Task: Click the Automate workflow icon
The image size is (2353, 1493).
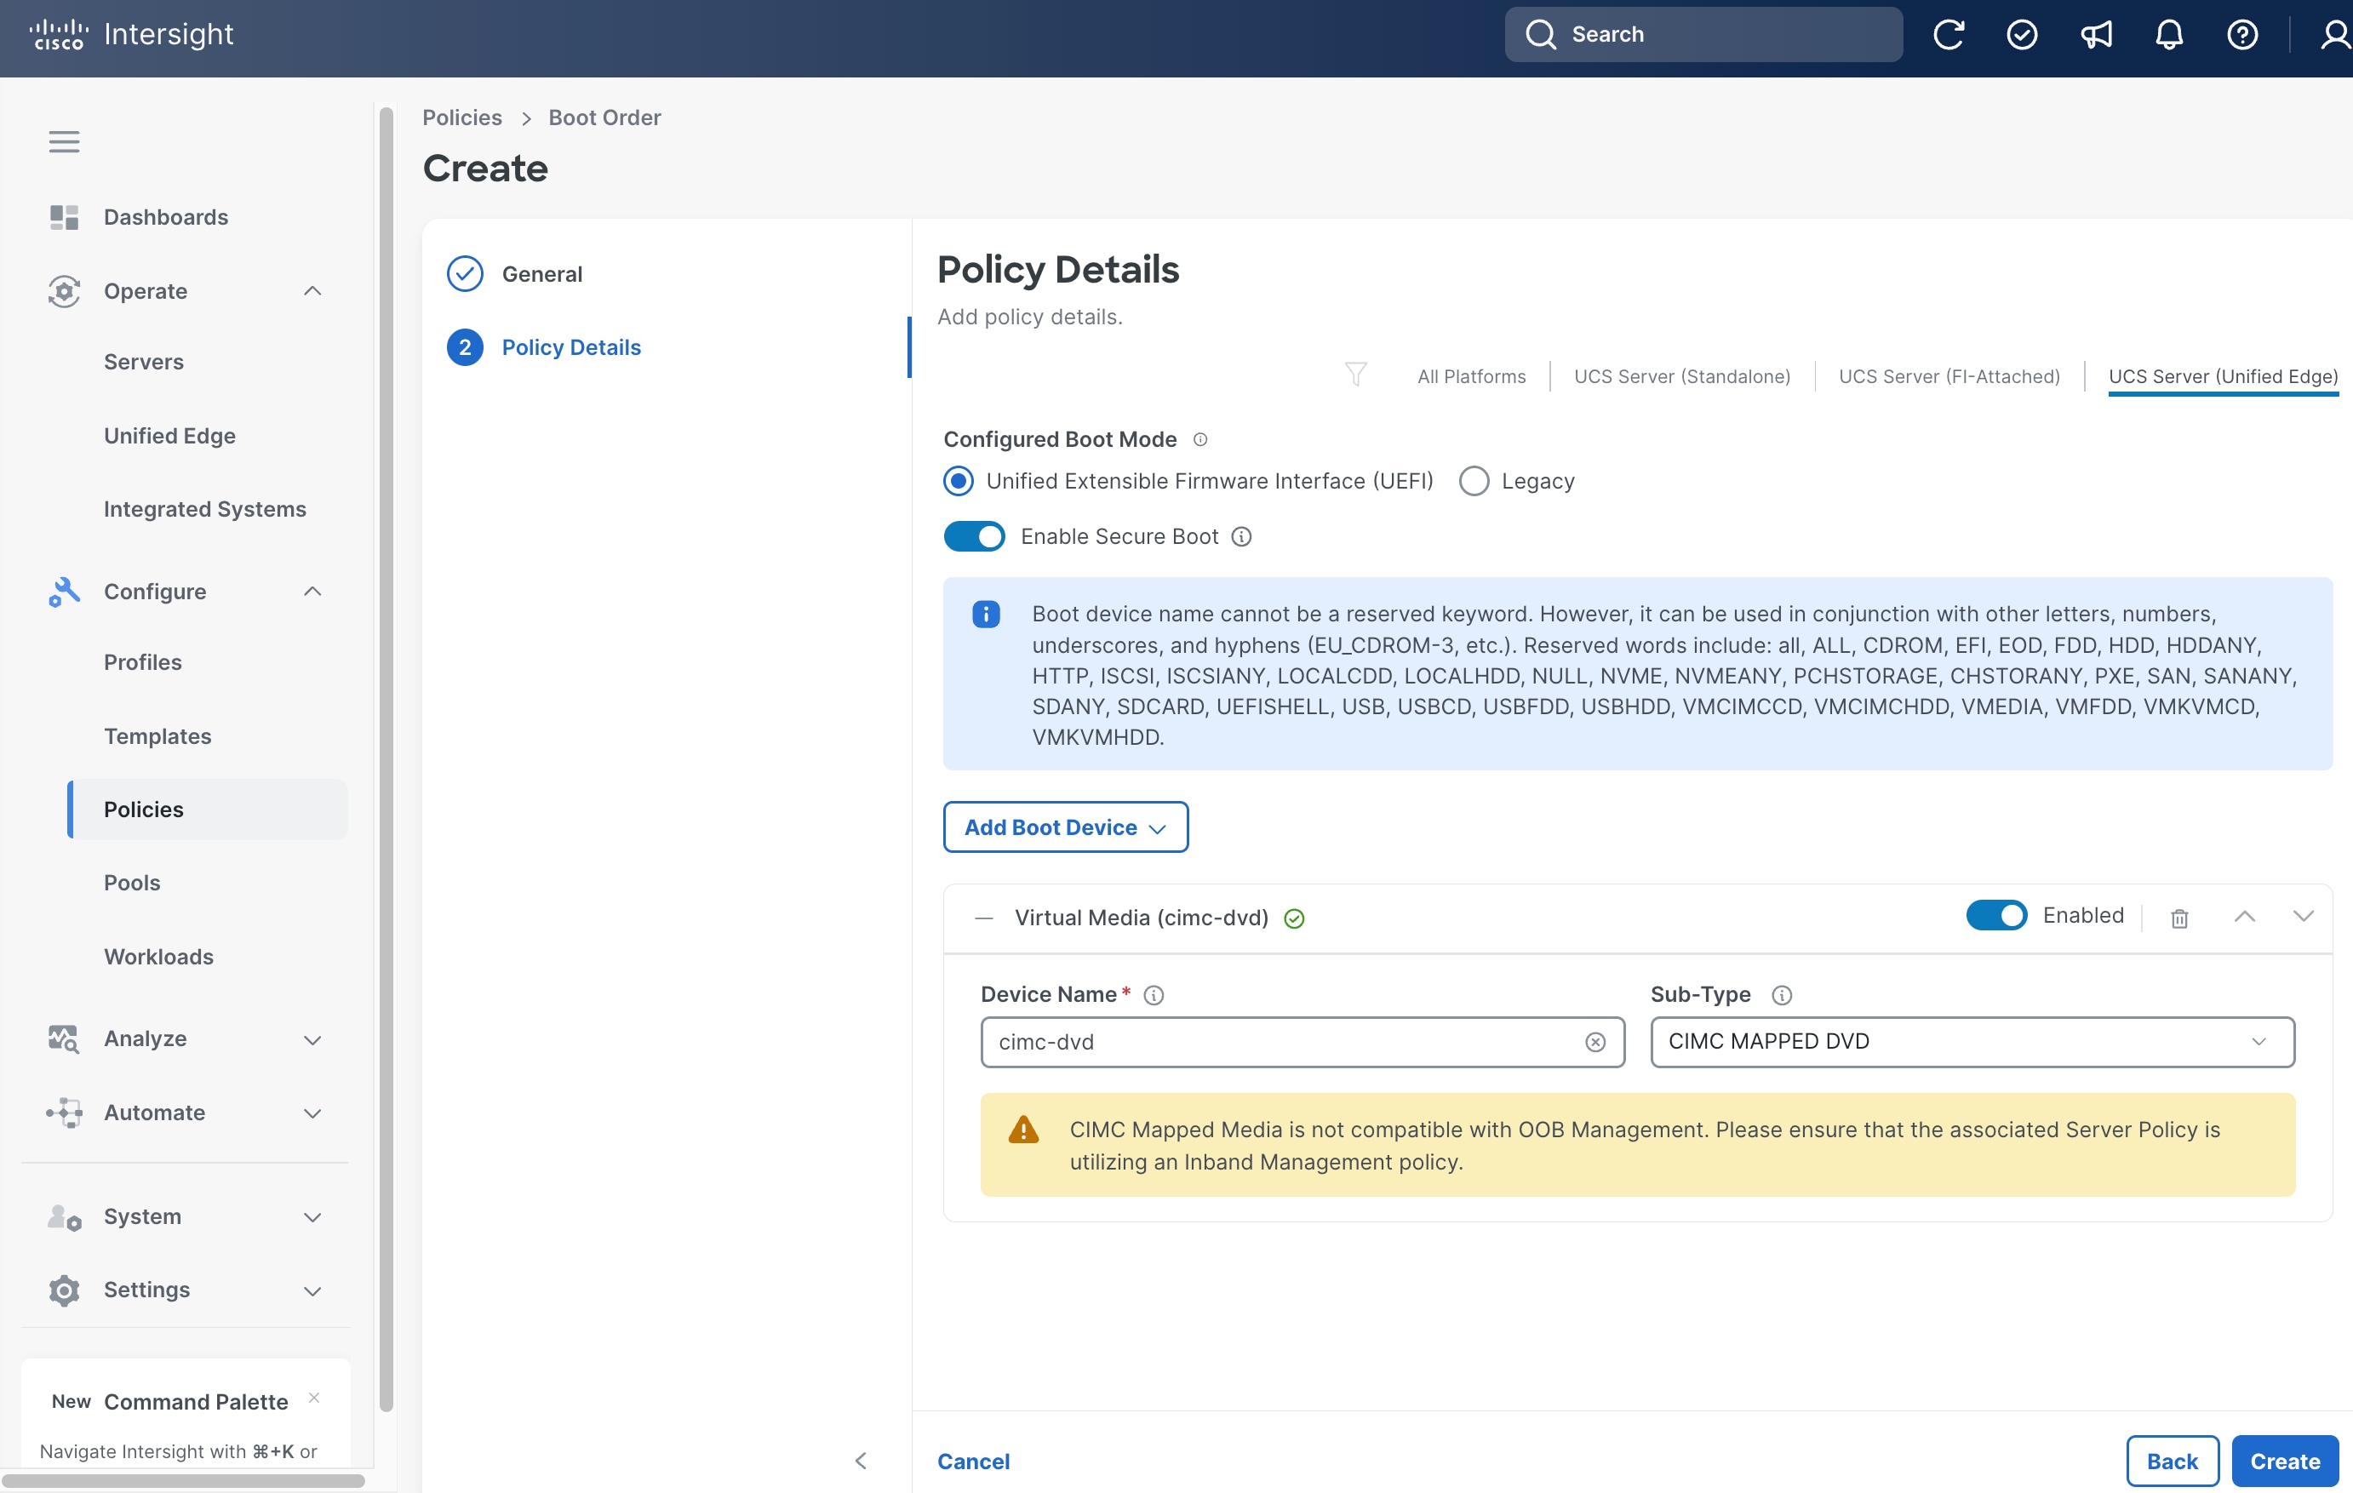Action: [x=65, y=1112]
